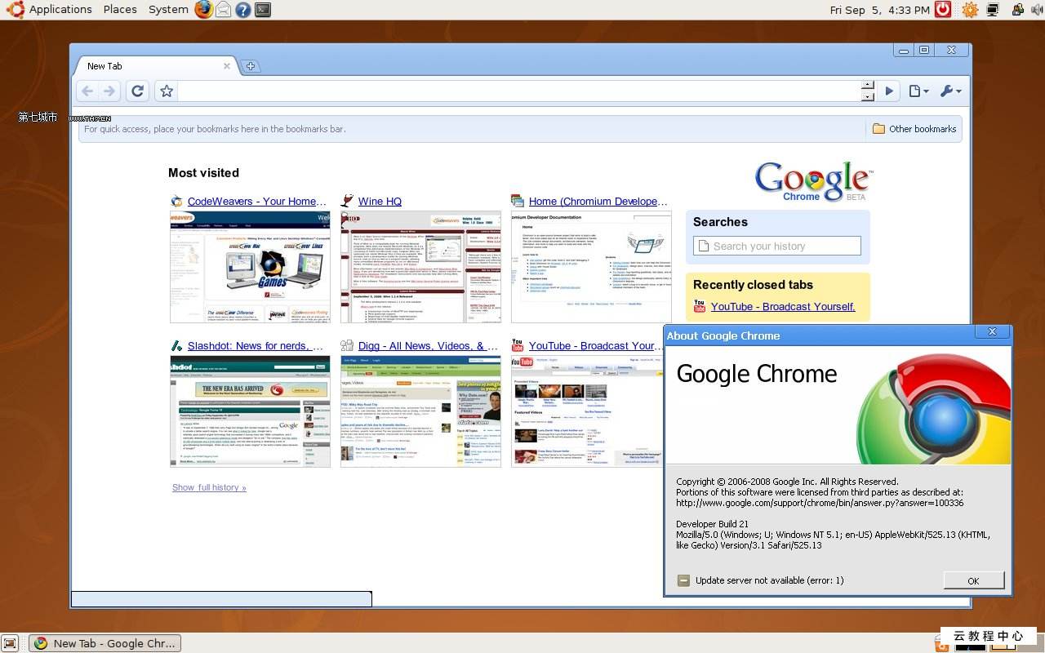Click the network monitor tray icon
1045x653 pixels.
coord(993,10)
